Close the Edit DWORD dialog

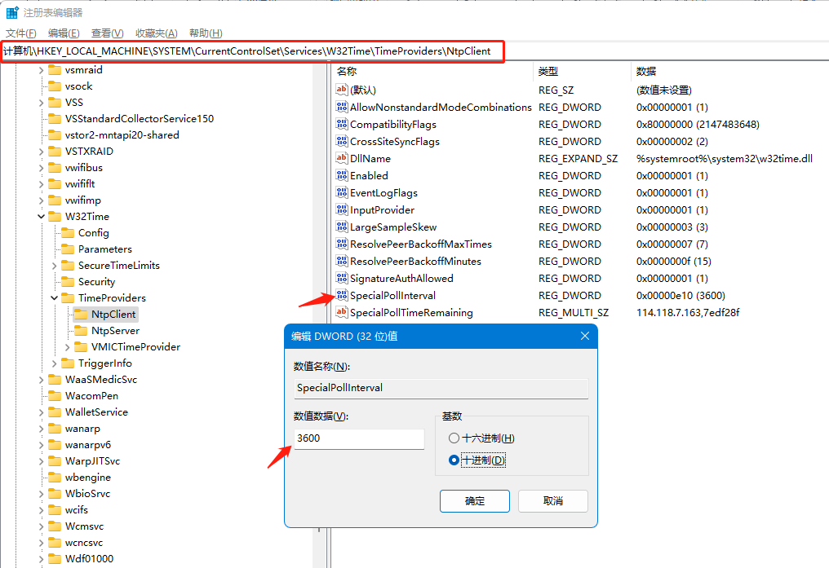(x=584, y=336)
